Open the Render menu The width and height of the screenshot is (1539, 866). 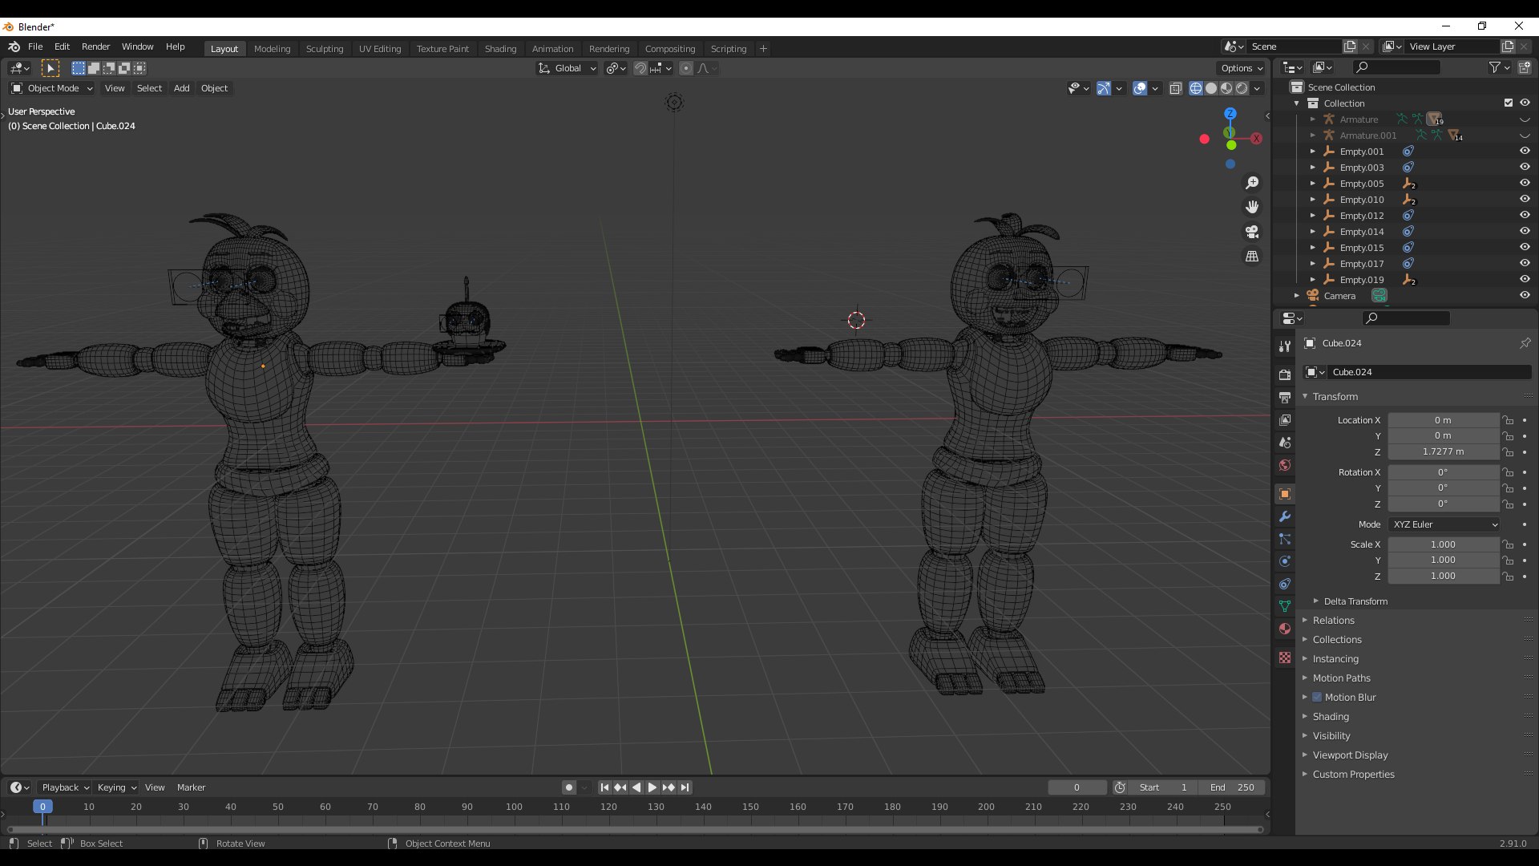coord(95,47)
